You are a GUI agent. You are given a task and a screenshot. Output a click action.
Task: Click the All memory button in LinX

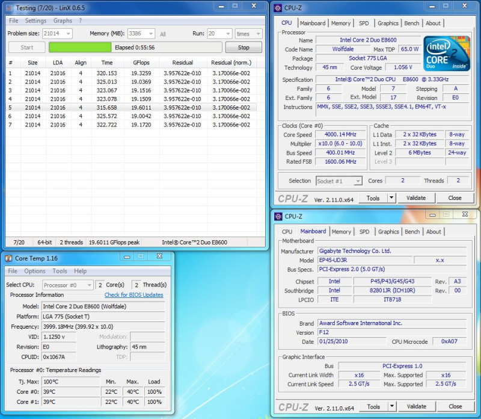coord(162,34)
